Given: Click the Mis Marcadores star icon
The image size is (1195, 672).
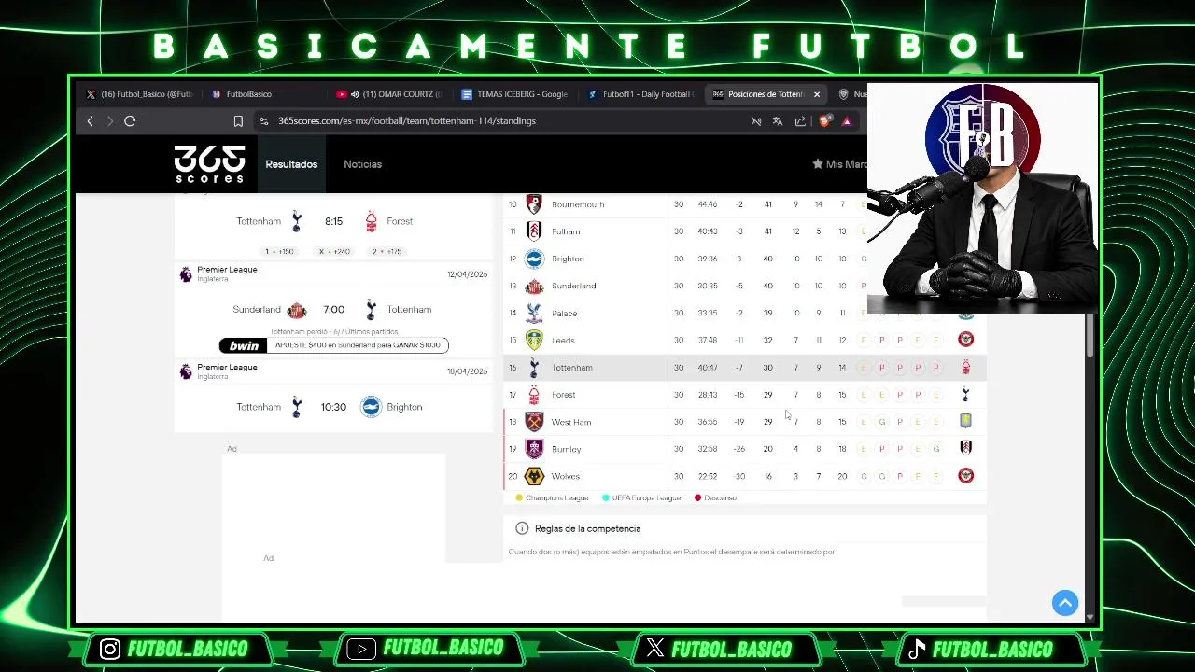Looking at the screenshot, I should [818, 164].
